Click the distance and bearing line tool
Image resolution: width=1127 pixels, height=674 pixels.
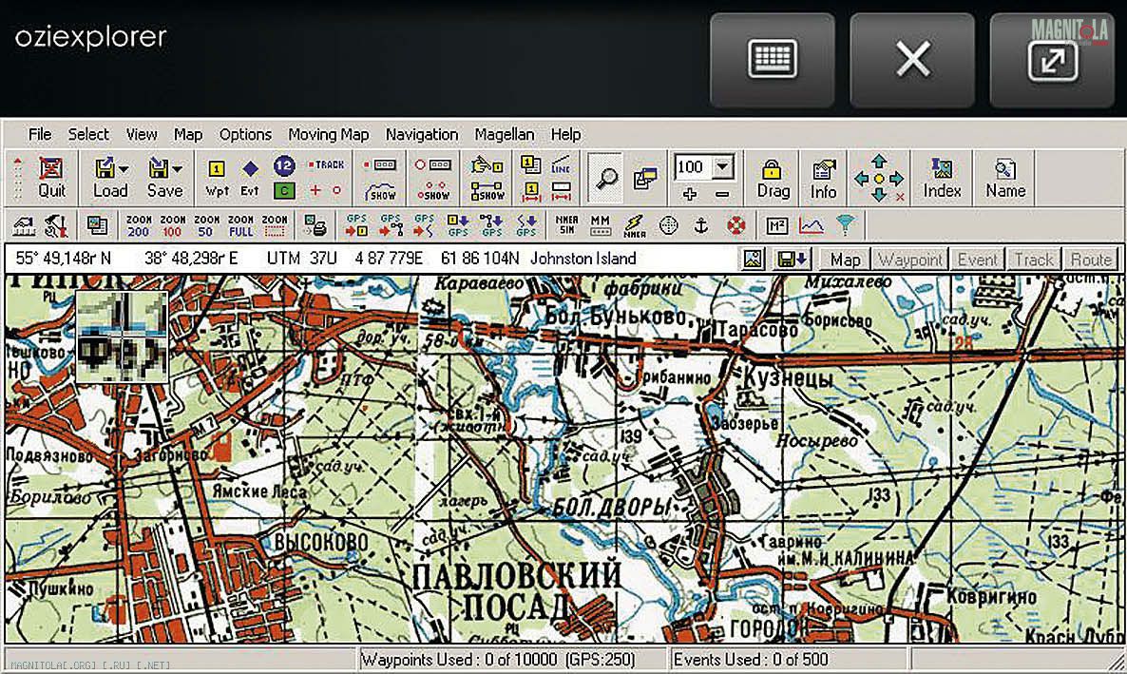561,164
